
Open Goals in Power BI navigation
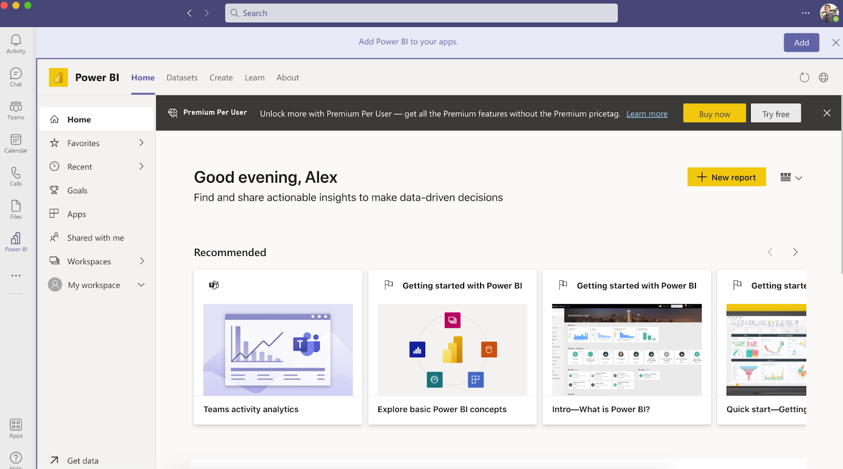pyautogui.click(x=96, y=190)
